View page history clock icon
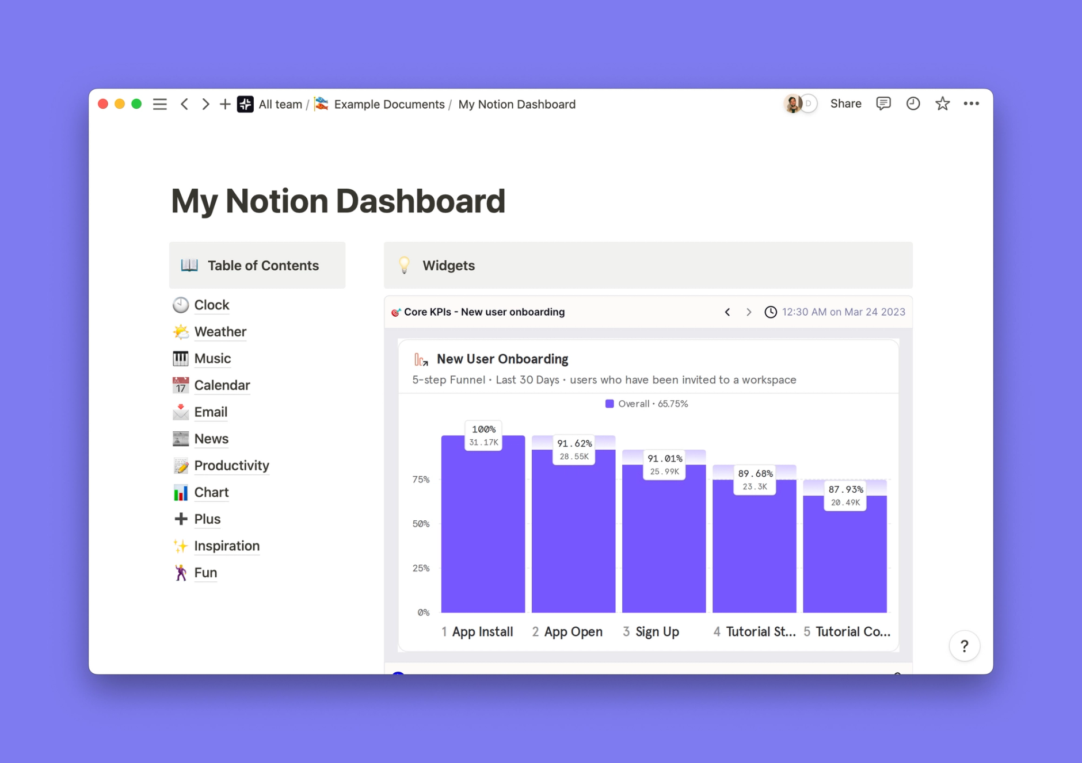This screenshot has height=763, width=1082. [x=913, y=103]
